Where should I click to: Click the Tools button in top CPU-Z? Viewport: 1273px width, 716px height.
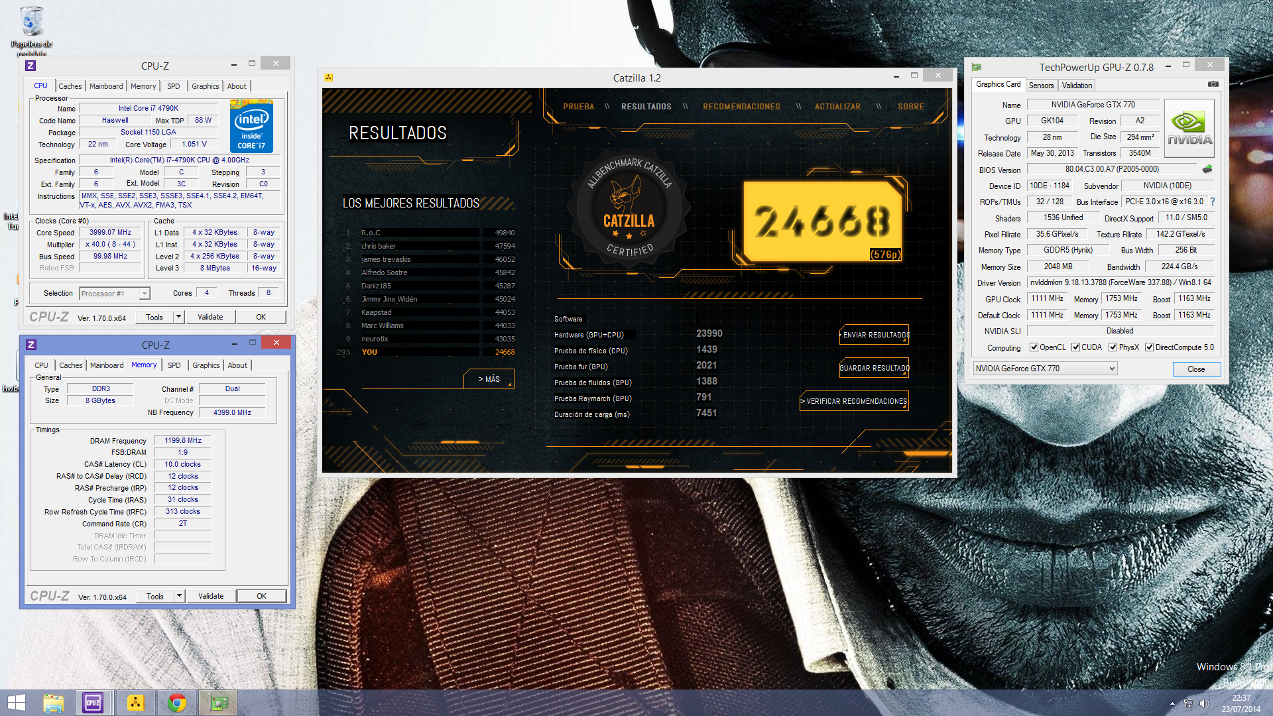[154, 317]
